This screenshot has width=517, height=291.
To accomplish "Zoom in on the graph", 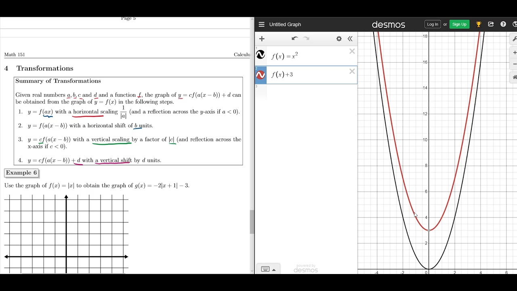I will click(x=514, y=53).
